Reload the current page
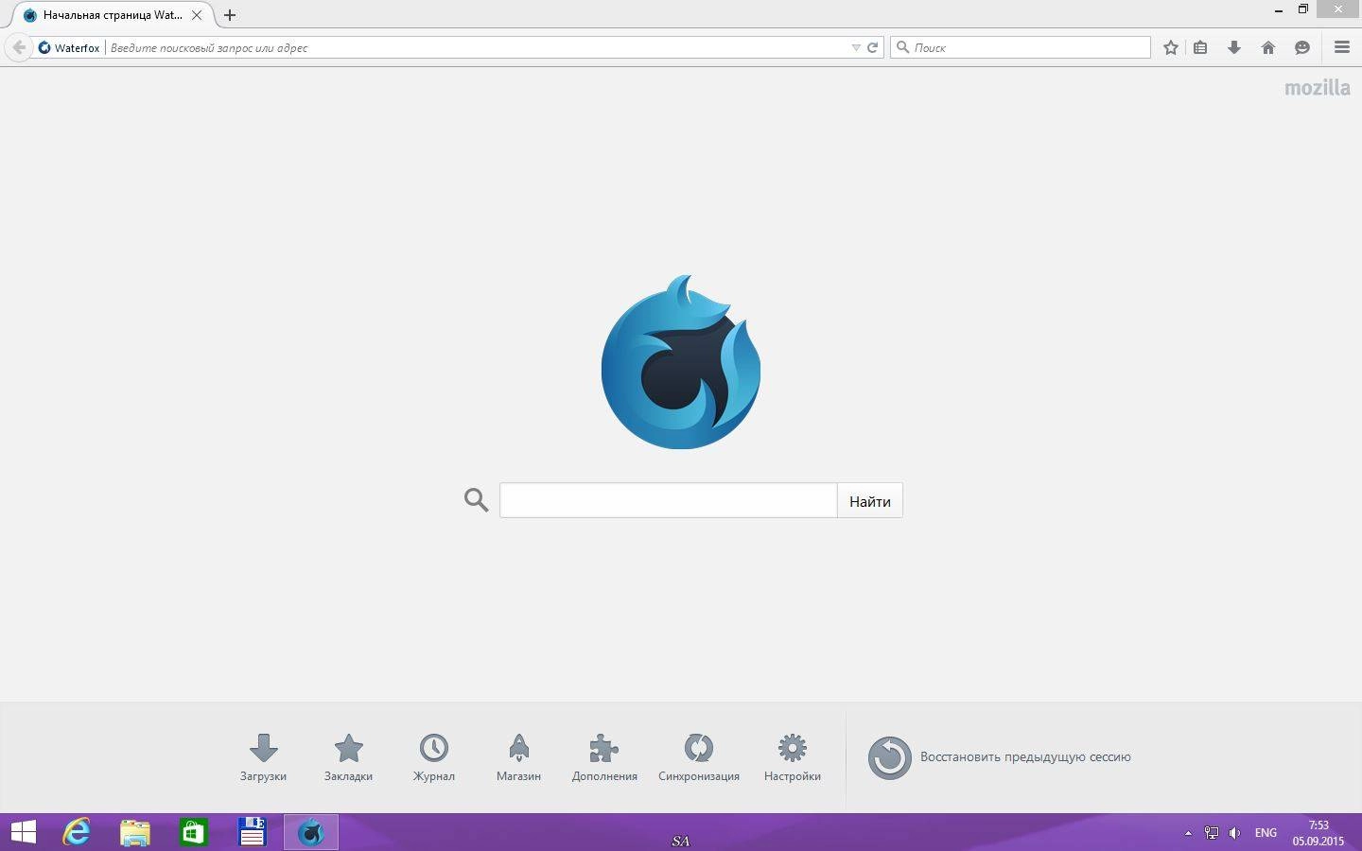Image resolution: width=1362 pixels, height=851 pixels. coord(873,47)
